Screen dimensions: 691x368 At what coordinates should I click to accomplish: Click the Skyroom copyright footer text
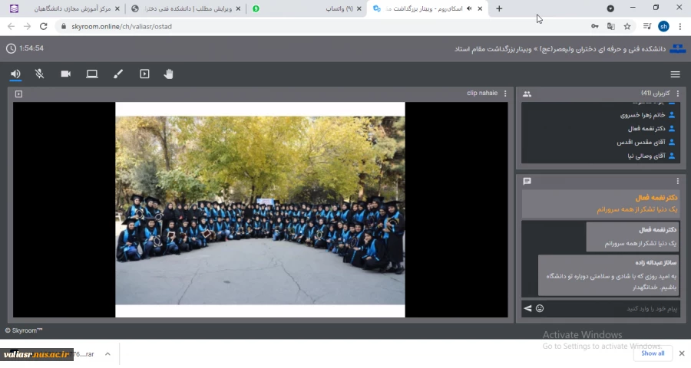24,330
